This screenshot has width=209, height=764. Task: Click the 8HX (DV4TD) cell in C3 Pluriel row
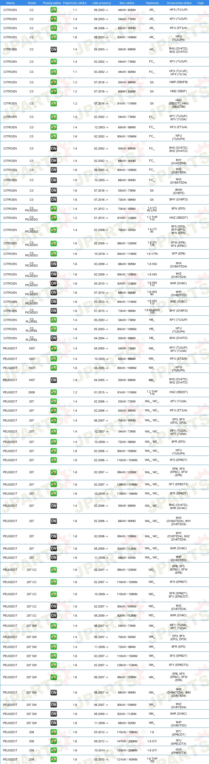179,338
